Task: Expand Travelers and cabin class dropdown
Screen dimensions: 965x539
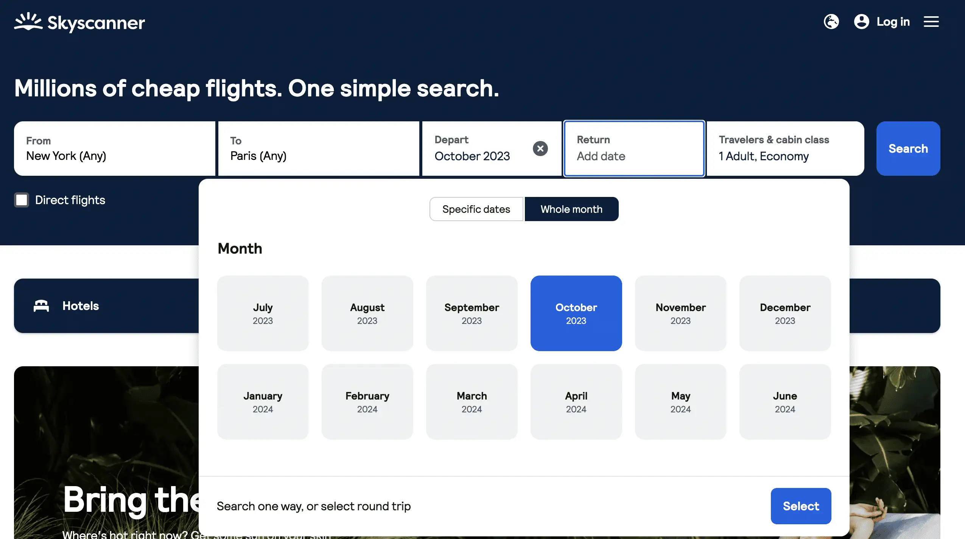Action: (785, 148)
